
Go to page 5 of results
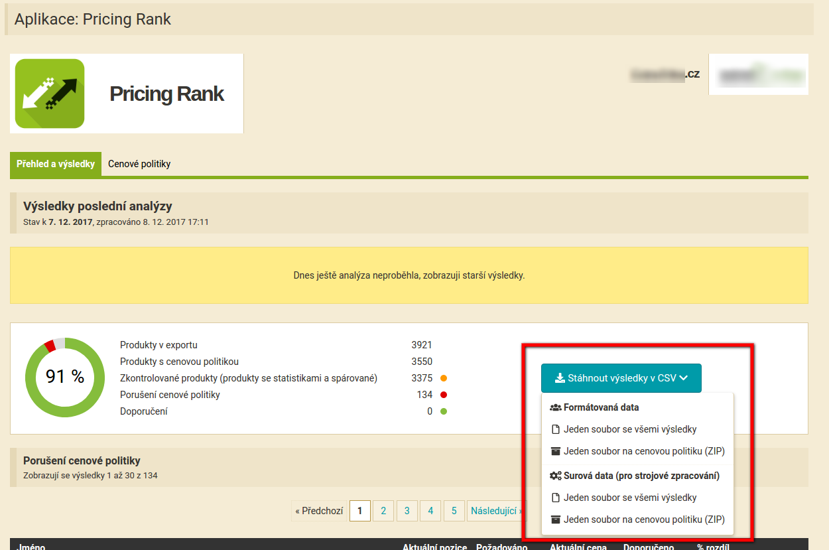click(454, 511)
